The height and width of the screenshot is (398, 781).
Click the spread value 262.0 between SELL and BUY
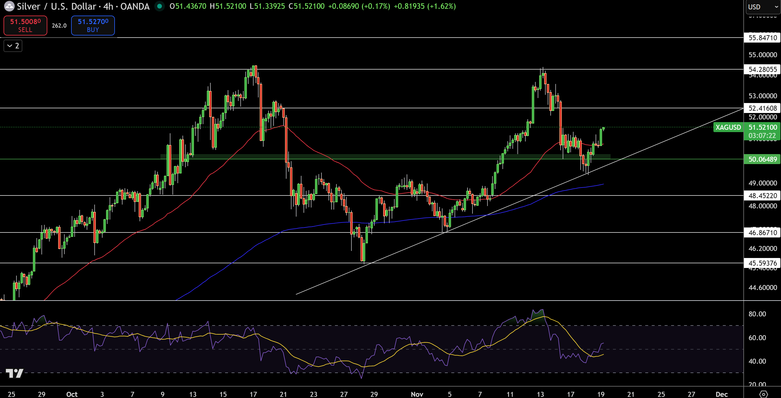59,26
